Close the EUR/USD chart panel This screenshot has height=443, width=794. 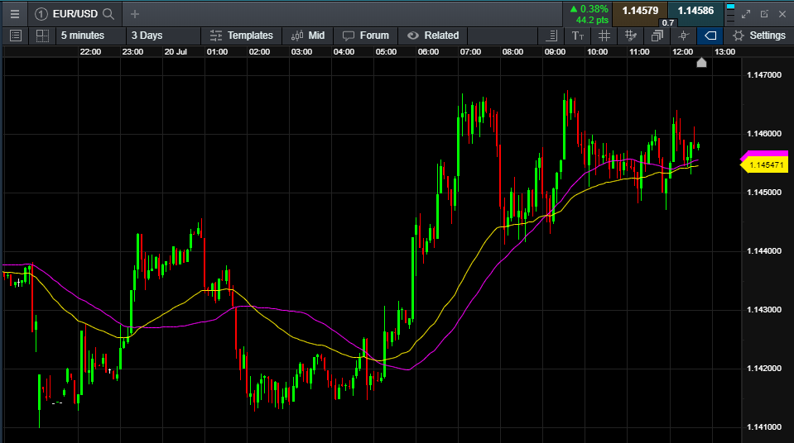point(782,14)
